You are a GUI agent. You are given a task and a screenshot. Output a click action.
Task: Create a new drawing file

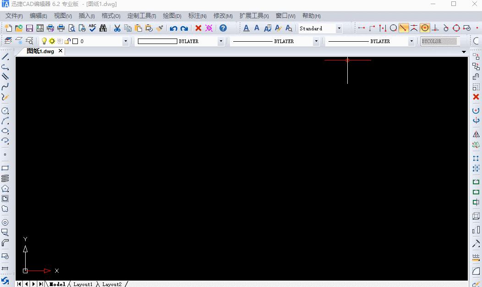click(8, 28)
